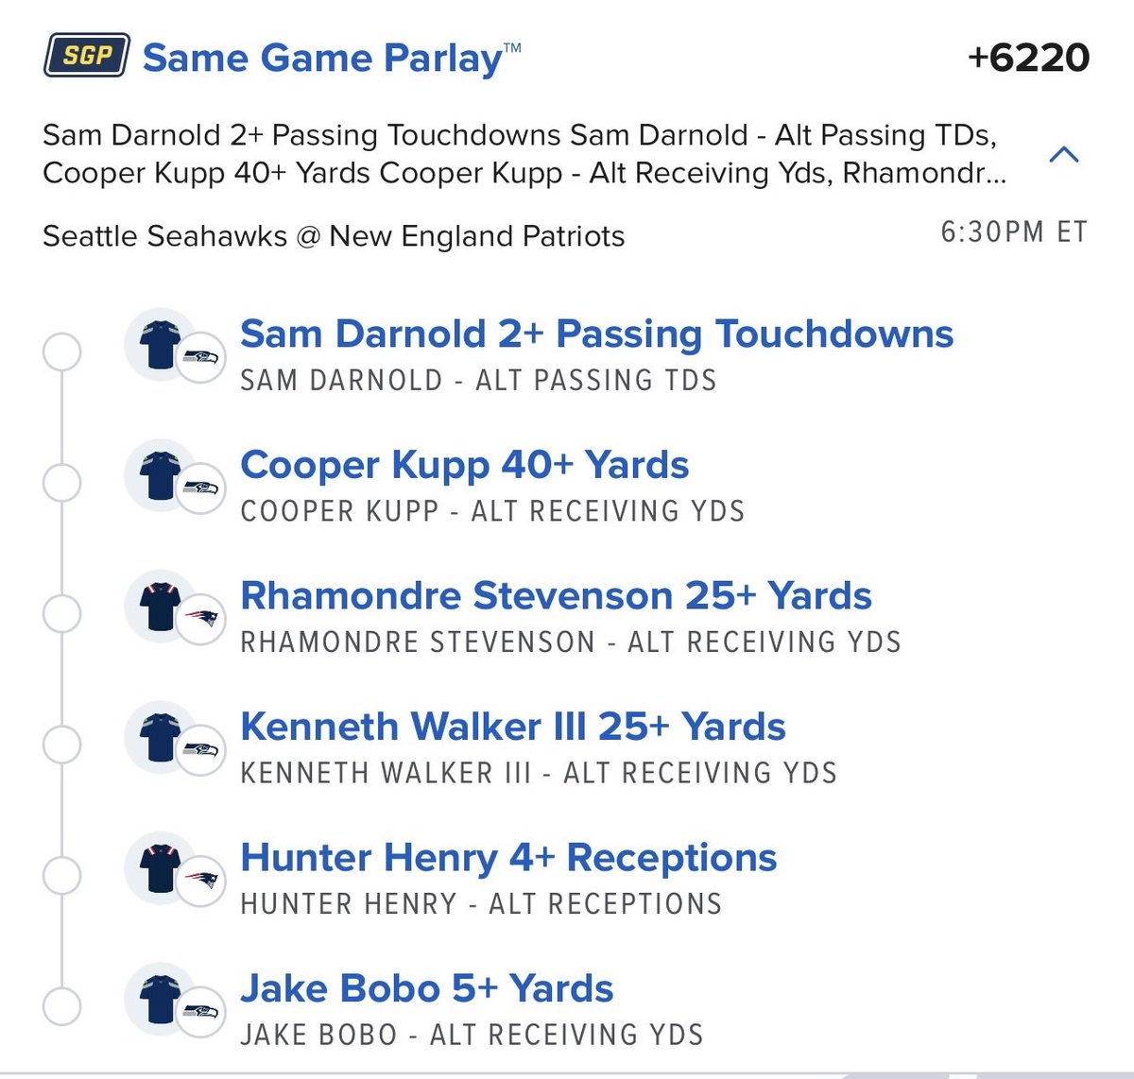Click Sam Darnold's Seahawks jersey icon
This screenshot has height=1079, width=1134.
click(160, 344)
